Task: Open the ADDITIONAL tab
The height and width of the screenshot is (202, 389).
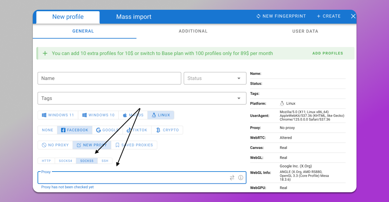Action: [193, 31]
